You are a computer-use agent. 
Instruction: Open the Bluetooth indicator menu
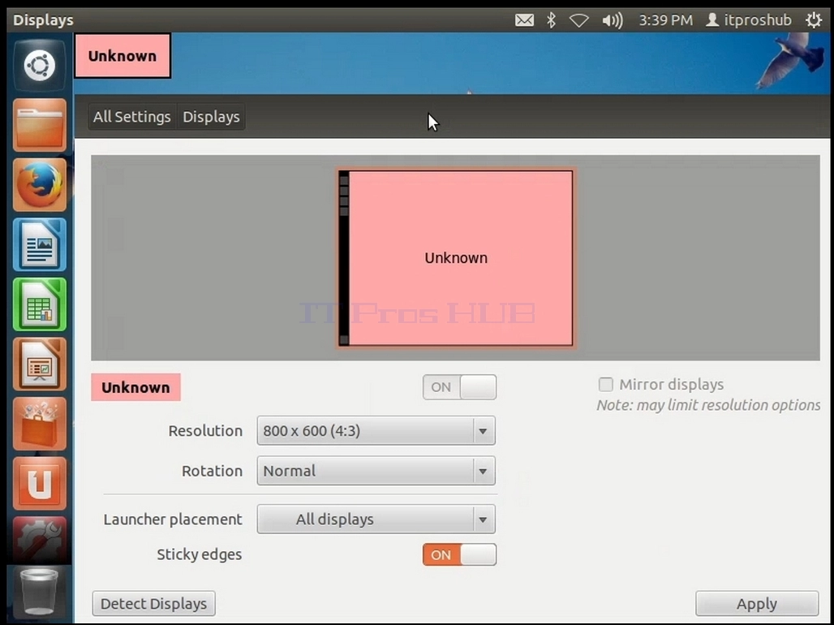[x=552, y=20]
